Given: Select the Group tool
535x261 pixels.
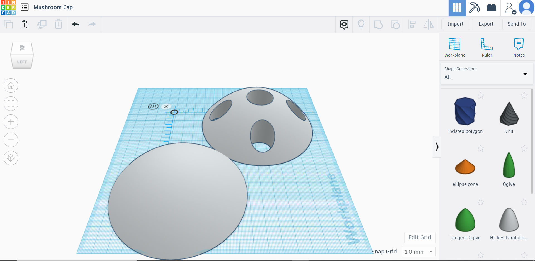Looking at the screenshot, I should [378, 24].
